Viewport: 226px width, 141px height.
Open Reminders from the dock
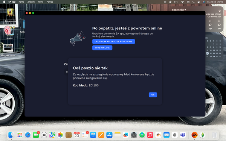click(x=85, y=135)
